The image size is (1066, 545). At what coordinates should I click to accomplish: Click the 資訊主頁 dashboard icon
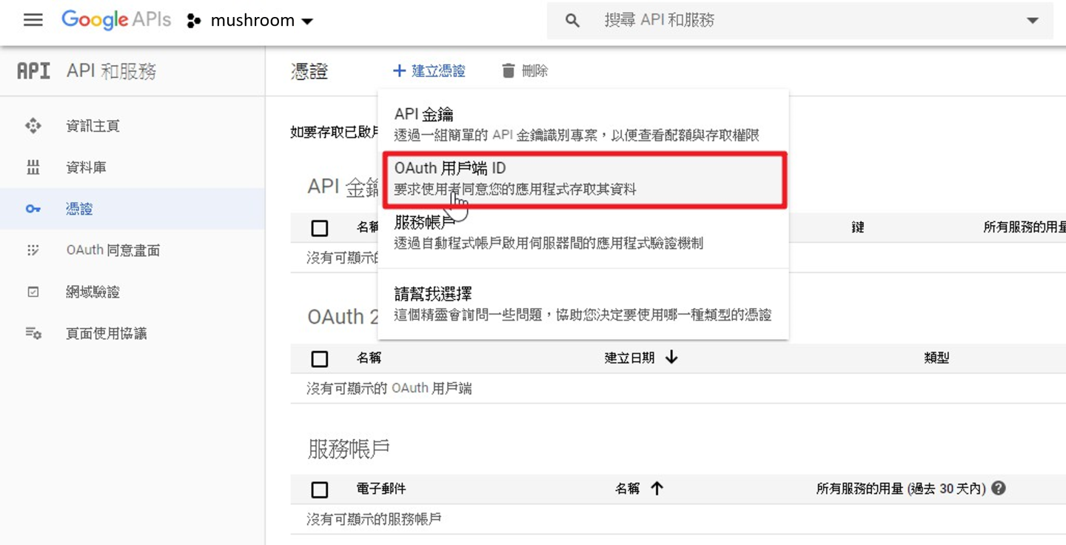33,126
